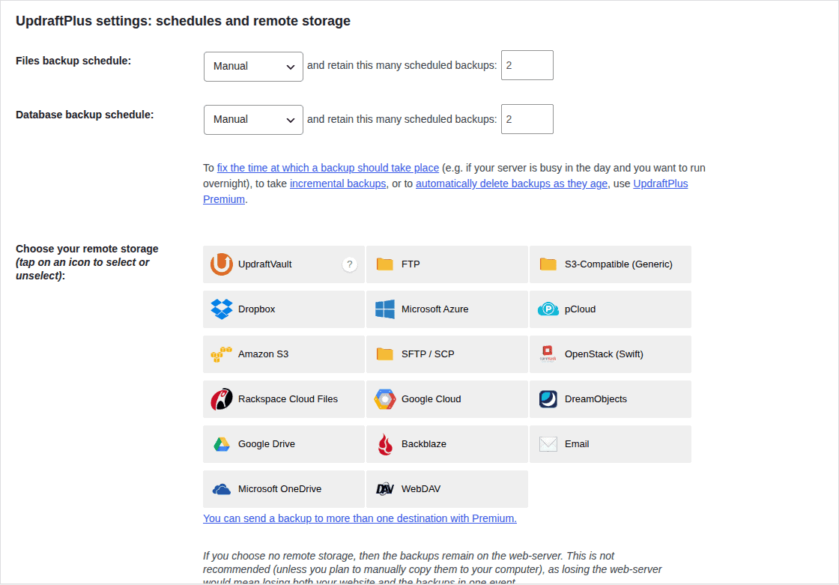This screenshot has width=839, height=585.
Task: Open the Files backup schedule dropdown
Action: tap(253, 67)
